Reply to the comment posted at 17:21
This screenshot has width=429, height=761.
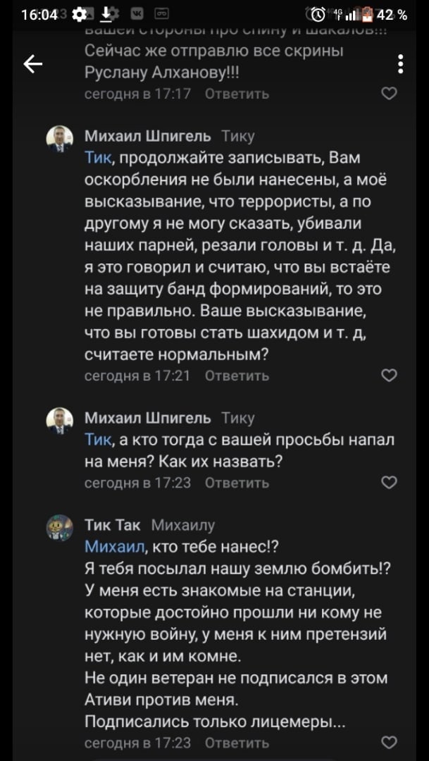pos(237,376)
